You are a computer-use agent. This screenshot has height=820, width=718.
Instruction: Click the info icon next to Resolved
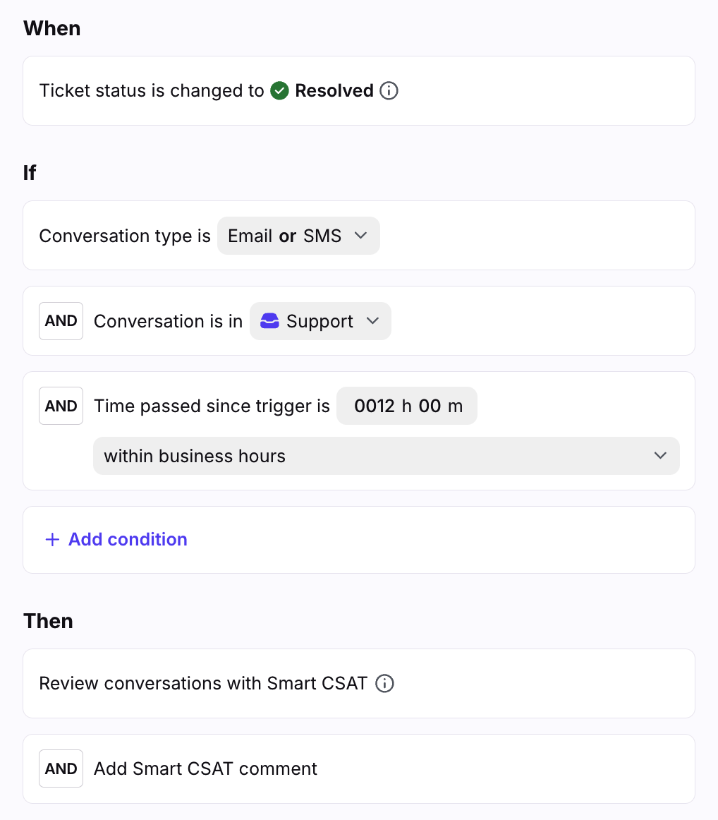389,91
